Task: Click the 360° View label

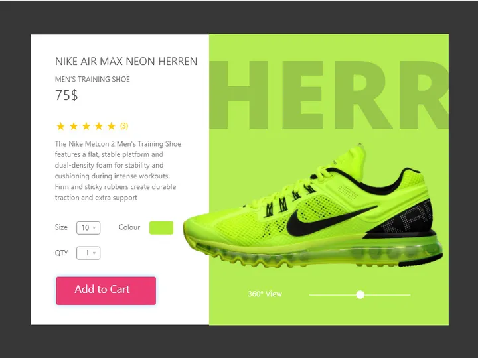Action: 265,294
